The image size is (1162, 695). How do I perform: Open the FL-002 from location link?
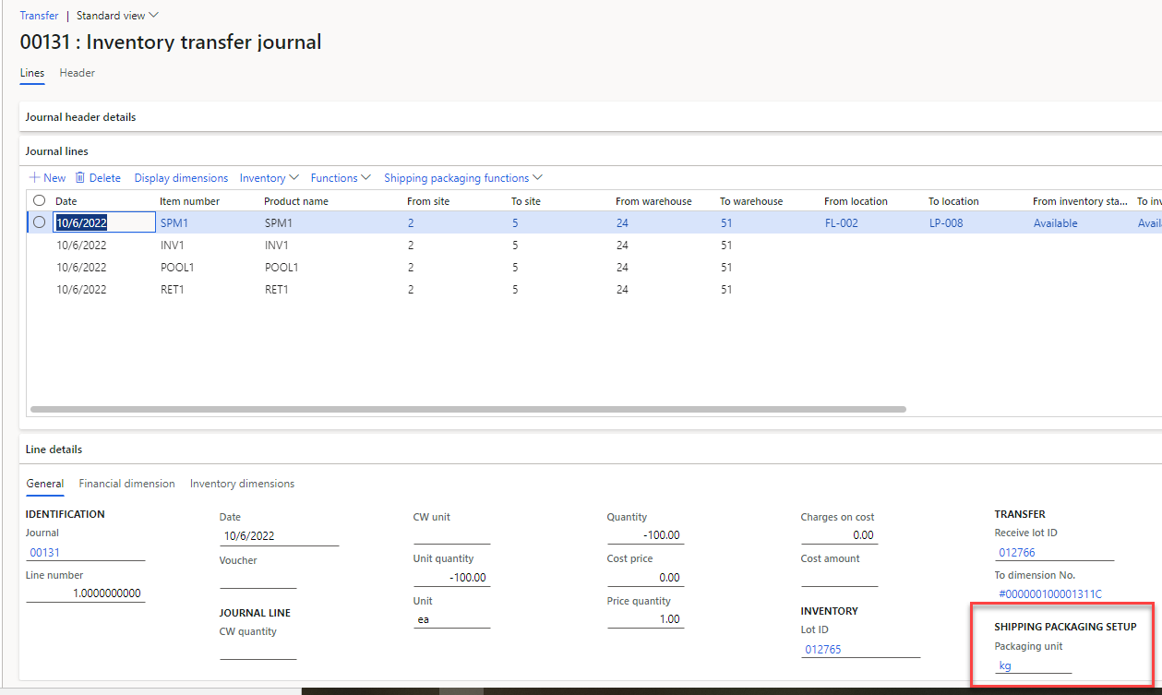pyautogui.click(x=841, y=222)
